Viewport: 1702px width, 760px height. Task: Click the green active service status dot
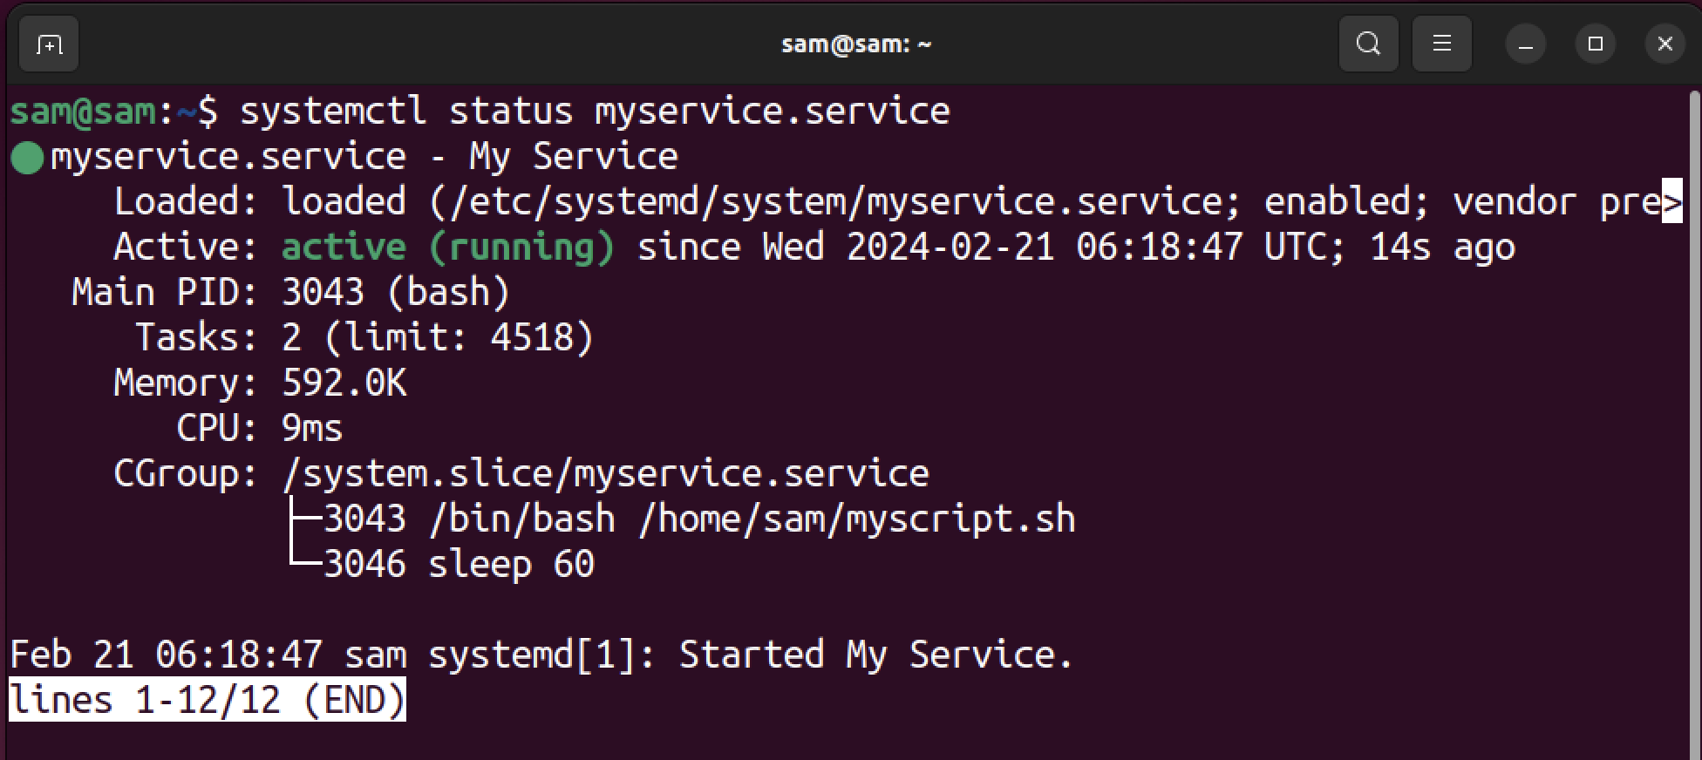[x=25, y=157]
